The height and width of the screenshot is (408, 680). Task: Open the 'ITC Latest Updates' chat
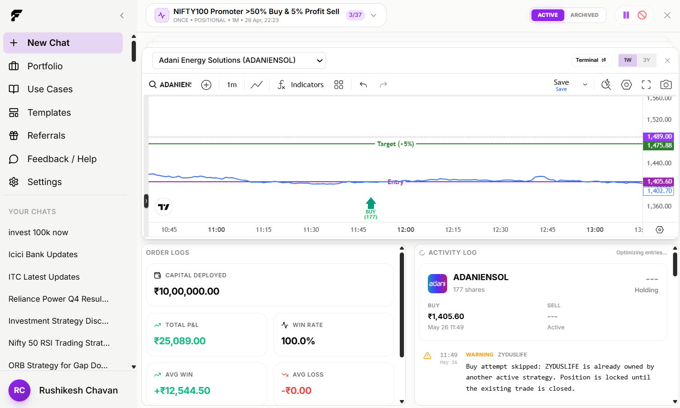pyautogui.click(x=44, y=277)
